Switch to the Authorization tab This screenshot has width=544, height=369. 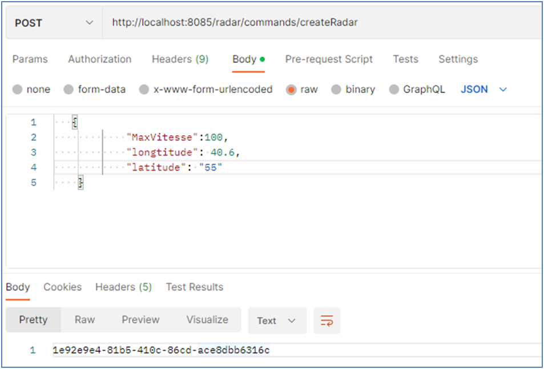tap(99, 59)
